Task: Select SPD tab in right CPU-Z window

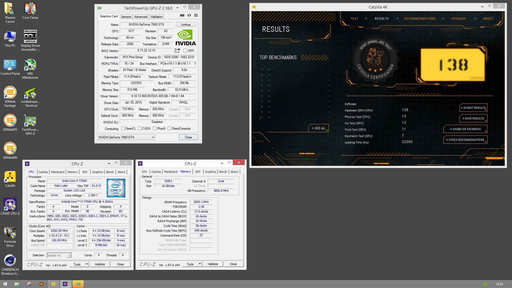Action: point(198,171)
